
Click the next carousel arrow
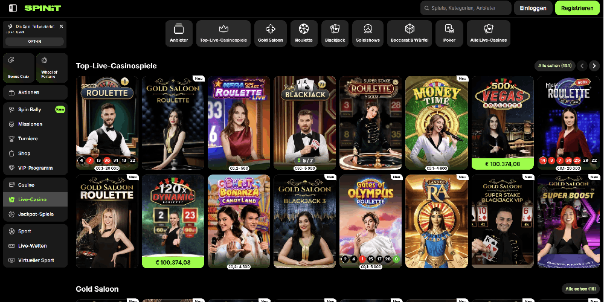pos(595,66)
